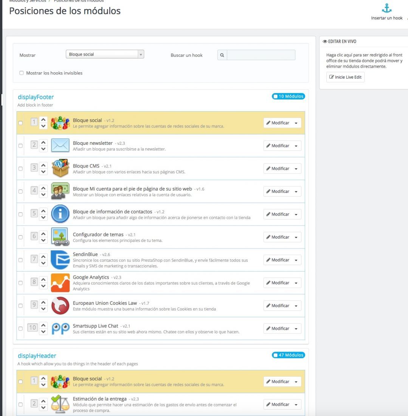Click Configurador de temas picture icon

click(60, 237)
